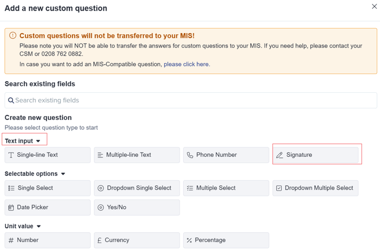Select the Signature pen icon
The height and width of the screenshot is (252, 380).
point(279,155)
